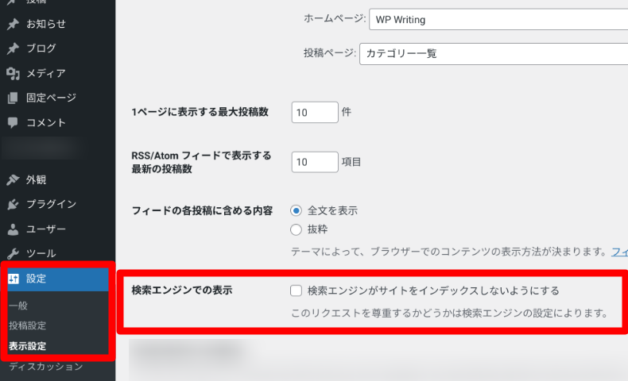
Task: Open the 一般 settings submenu
Action: 18,306
